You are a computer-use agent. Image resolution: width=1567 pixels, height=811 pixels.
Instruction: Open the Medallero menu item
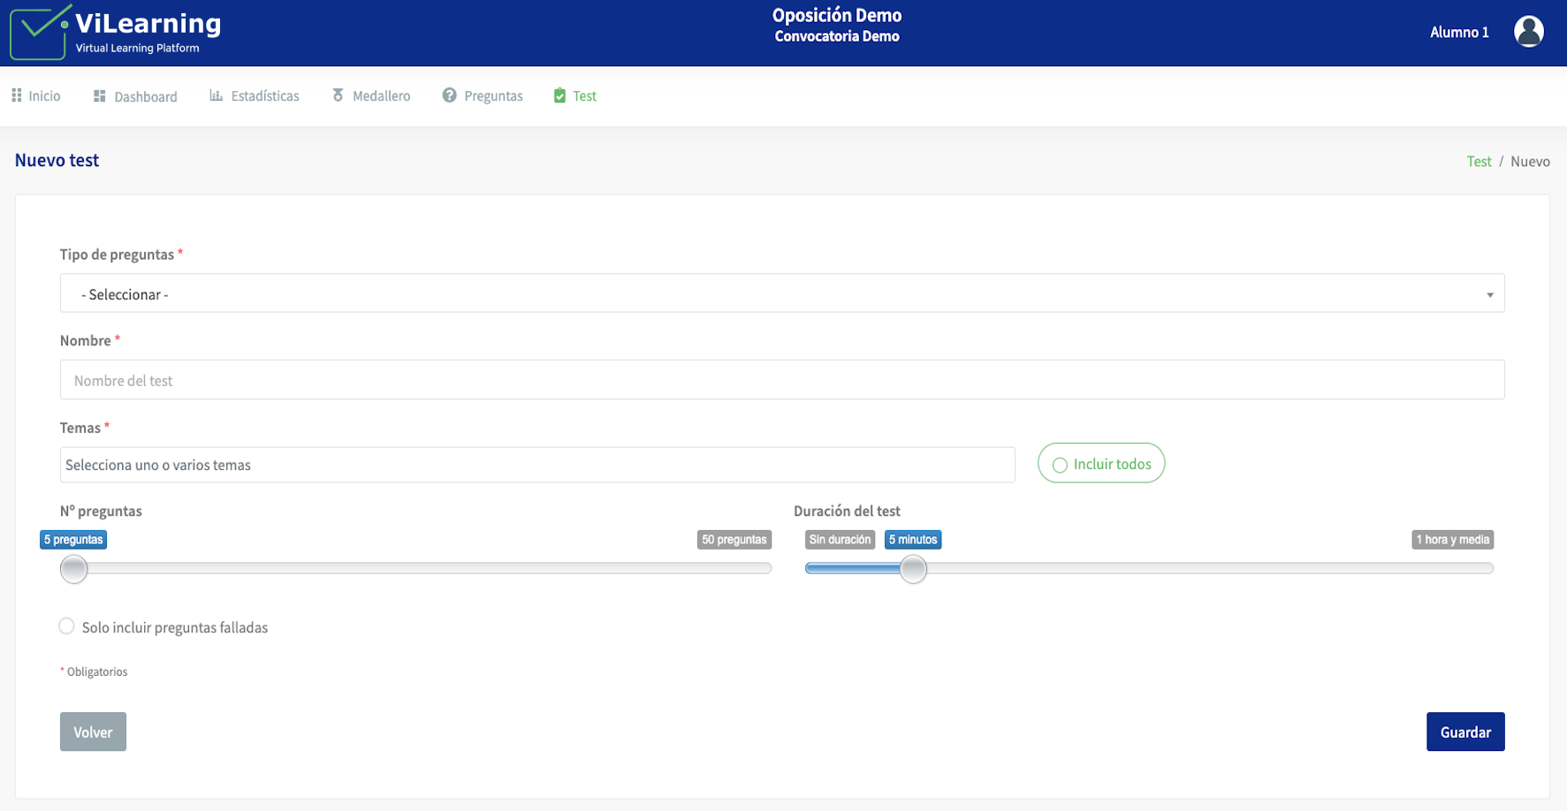click(x=381, y=95)
